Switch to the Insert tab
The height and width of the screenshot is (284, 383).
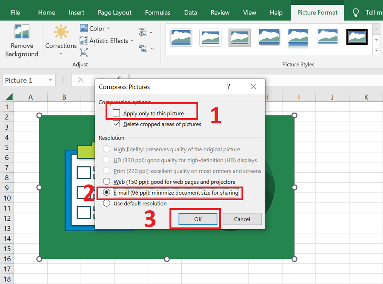click(x=76, y=12)
